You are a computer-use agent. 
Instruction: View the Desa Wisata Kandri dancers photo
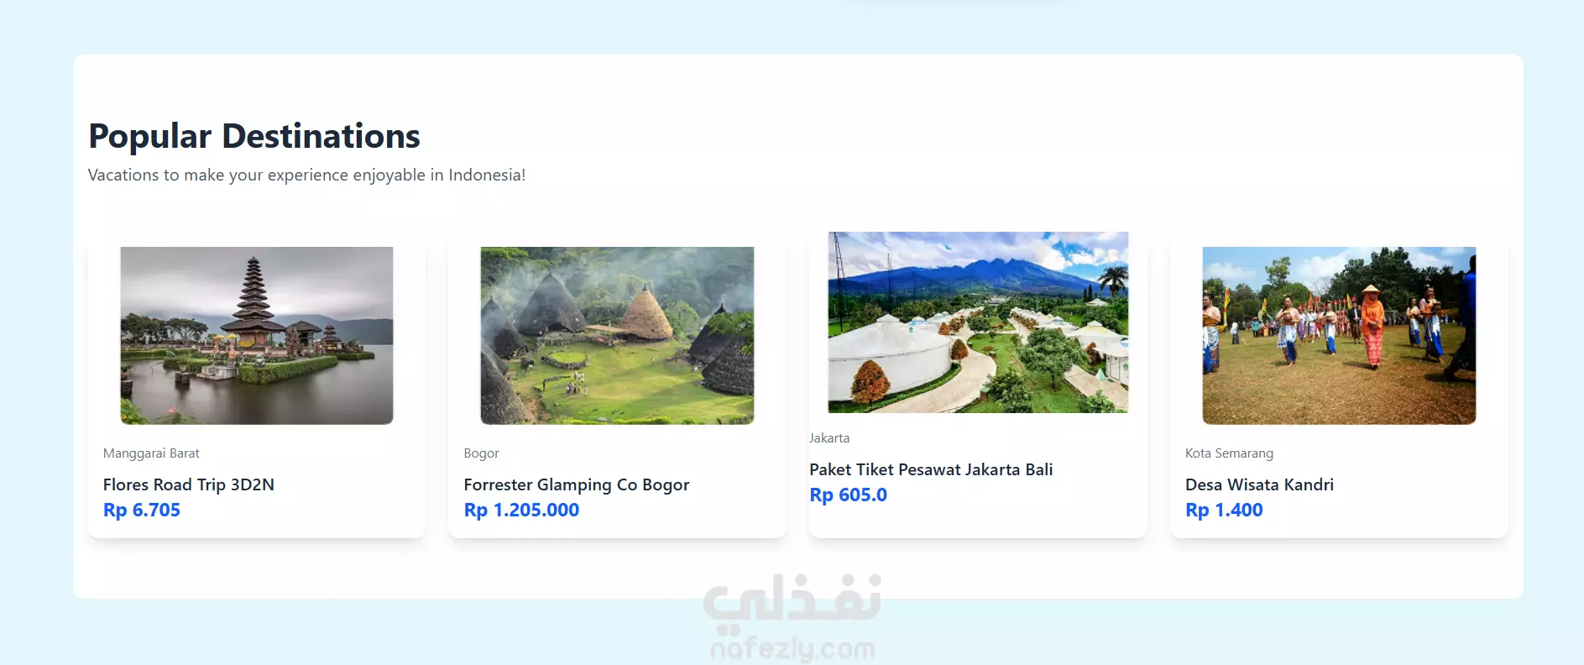pos(1339,335)
